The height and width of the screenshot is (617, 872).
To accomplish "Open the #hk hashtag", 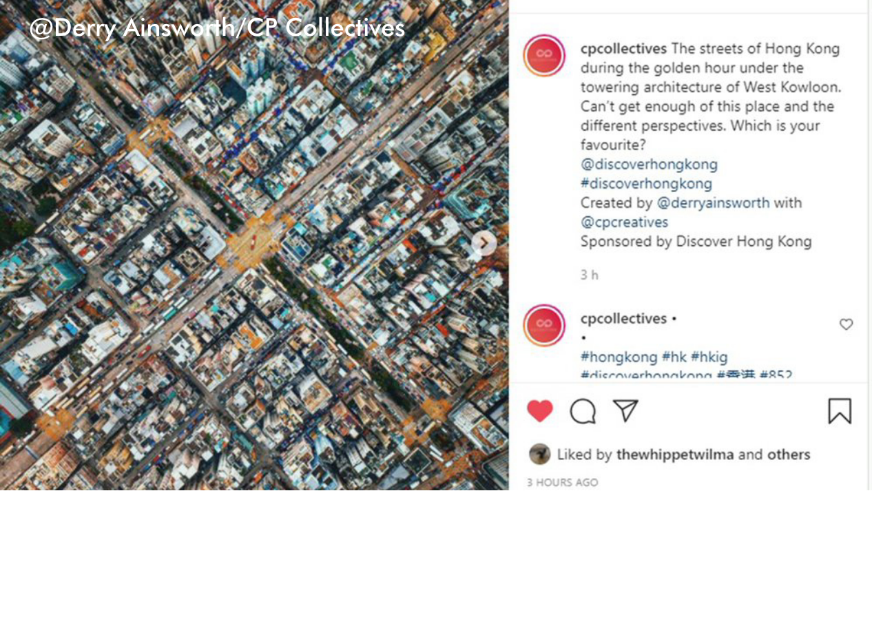I will 674,357.
